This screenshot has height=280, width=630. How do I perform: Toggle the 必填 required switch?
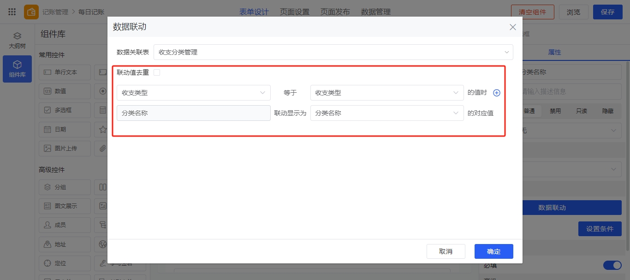(x=612, y=265)
